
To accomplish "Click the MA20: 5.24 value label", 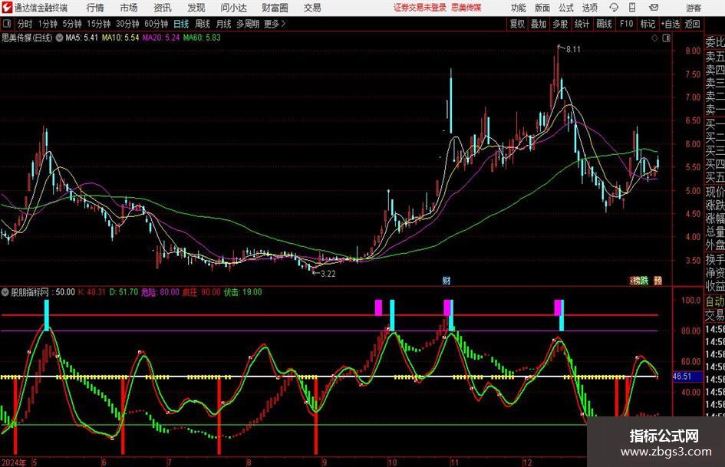I will click(x=161, y=38).
